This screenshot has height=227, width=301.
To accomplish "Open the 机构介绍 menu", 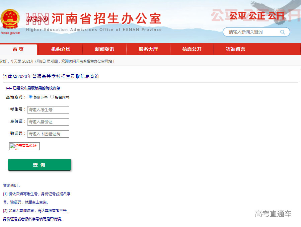I will tap(61, 49).
